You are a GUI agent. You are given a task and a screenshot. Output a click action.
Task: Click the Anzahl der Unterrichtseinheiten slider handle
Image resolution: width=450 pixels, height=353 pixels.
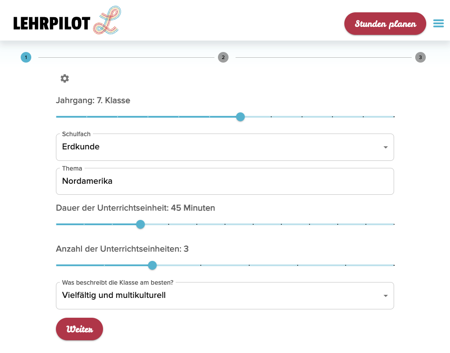(x=152, y=265)
